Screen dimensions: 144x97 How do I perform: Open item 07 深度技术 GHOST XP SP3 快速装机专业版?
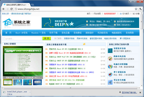coord(71,72)
